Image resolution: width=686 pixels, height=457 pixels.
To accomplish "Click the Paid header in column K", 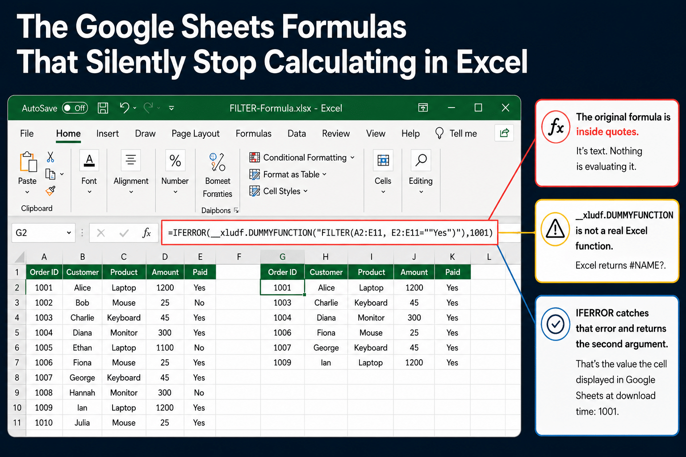I will pos(452,272).
